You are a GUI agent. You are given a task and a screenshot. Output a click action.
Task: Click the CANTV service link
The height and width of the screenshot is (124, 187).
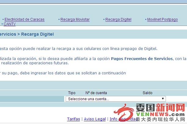click(9, 24)
